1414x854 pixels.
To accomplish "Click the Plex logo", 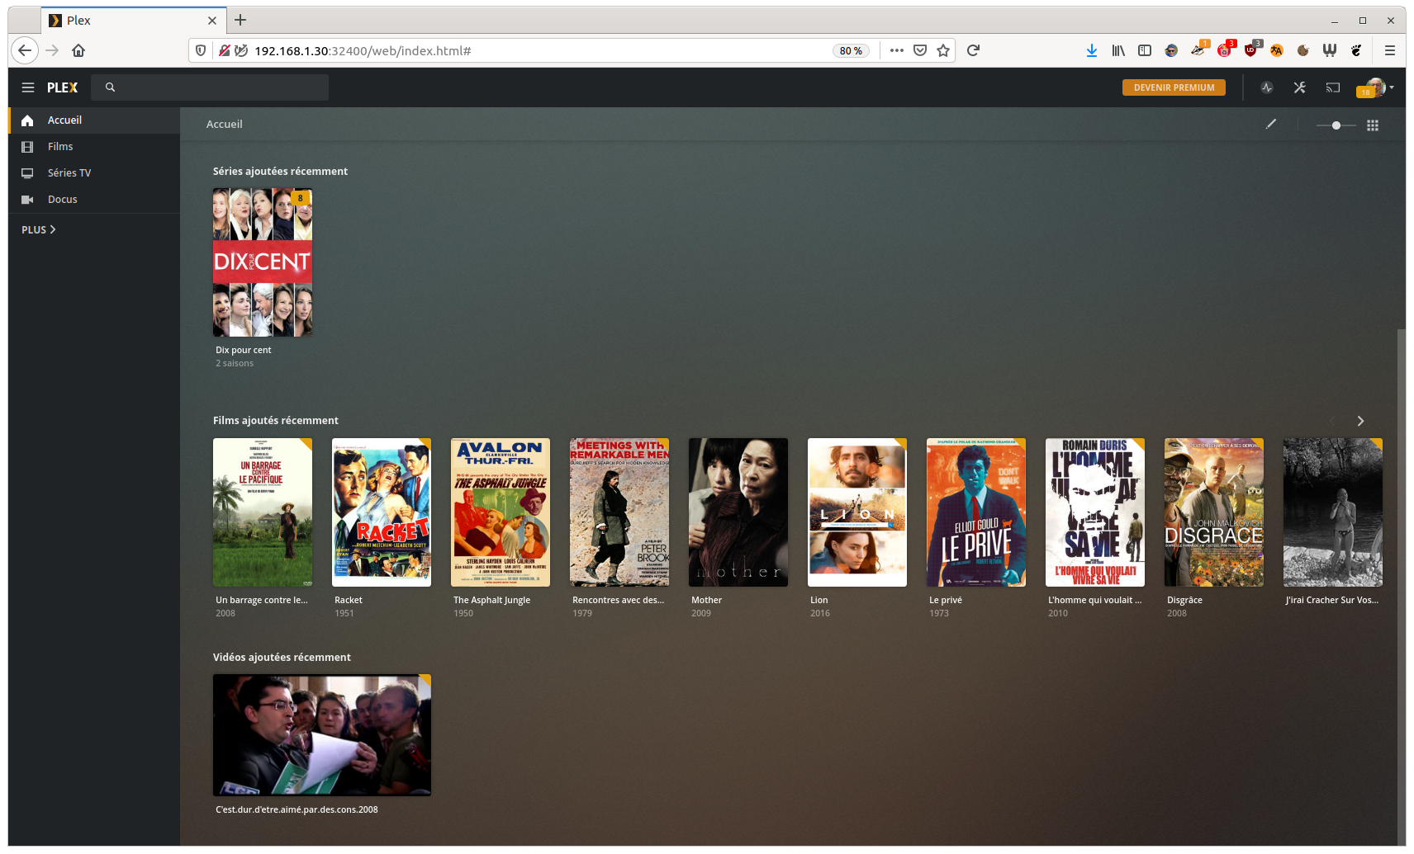I will click(x=62, y=87).
